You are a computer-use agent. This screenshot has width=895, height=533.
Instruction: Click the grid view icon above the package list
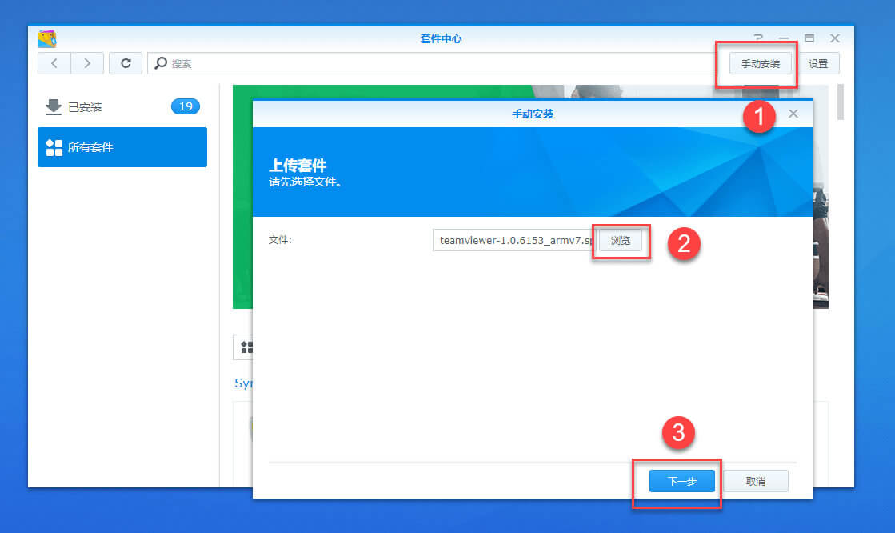coord(247,347)
